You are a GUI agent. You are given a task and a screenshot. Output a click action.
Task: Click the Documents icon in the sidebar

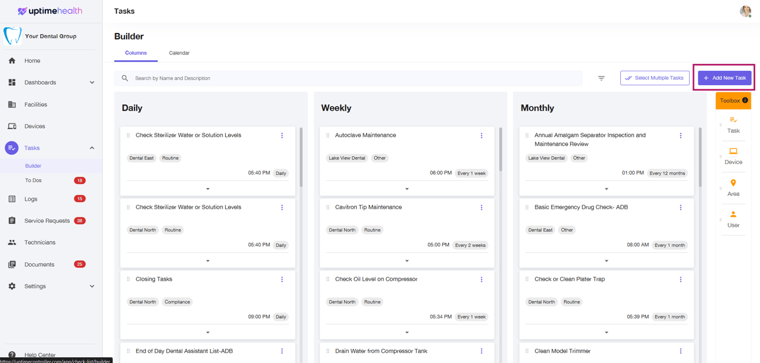point(12,264)
